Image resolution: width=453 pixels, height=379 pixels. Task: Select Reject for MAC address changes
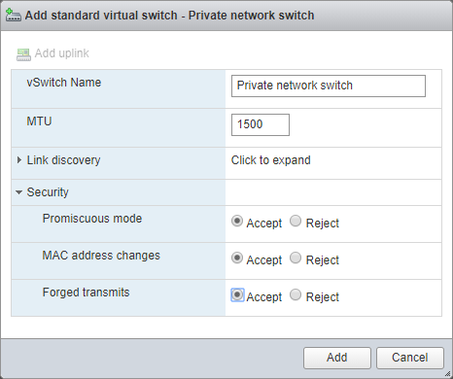[x=296, y=258]
